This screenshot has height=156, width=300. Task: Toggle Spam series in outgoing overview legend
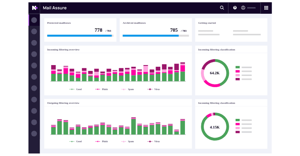(x=128, y=141)
